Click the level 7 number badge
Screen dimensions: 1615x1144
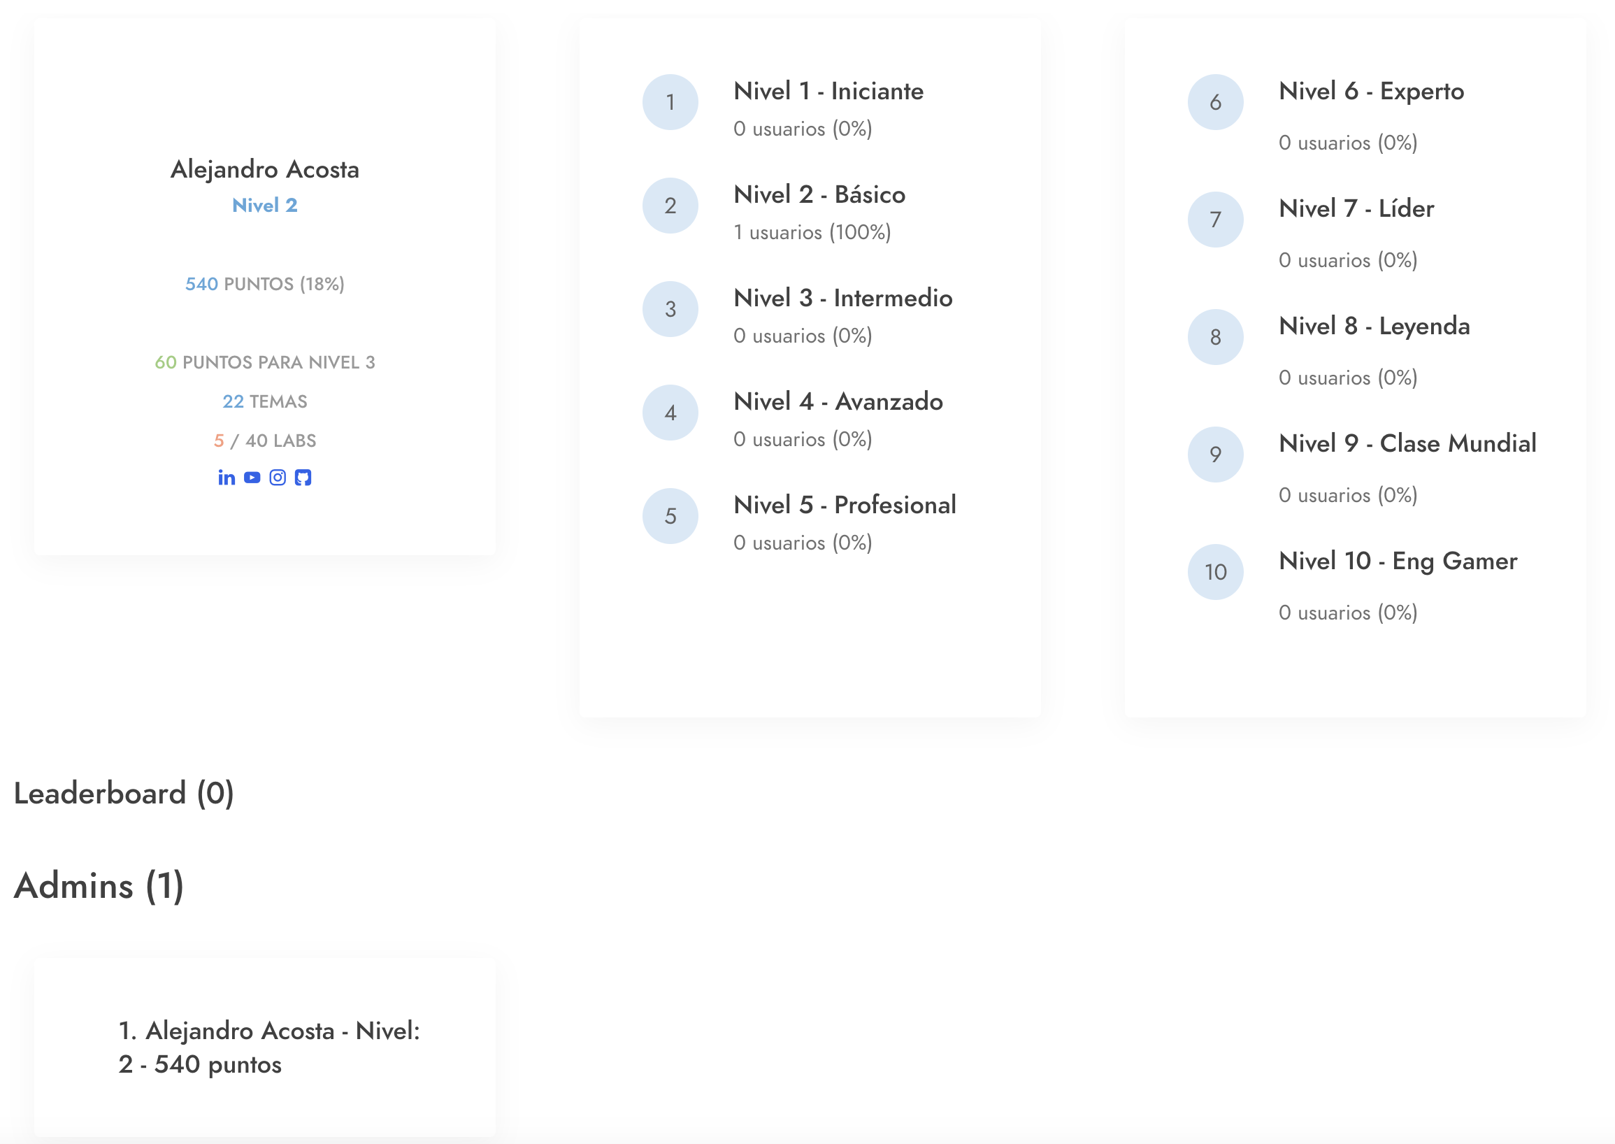[x=1215, y=220]
